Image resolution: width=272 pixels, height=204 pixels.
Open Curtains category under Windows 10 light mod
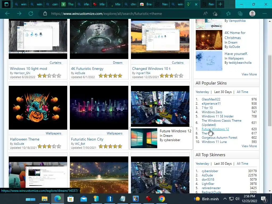point(56,63)
